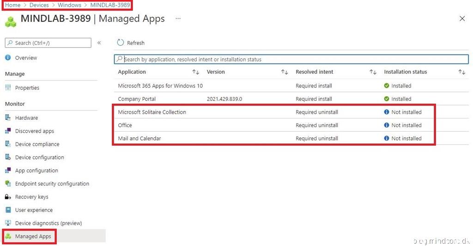Click the application search filter field

click(291, 59)
